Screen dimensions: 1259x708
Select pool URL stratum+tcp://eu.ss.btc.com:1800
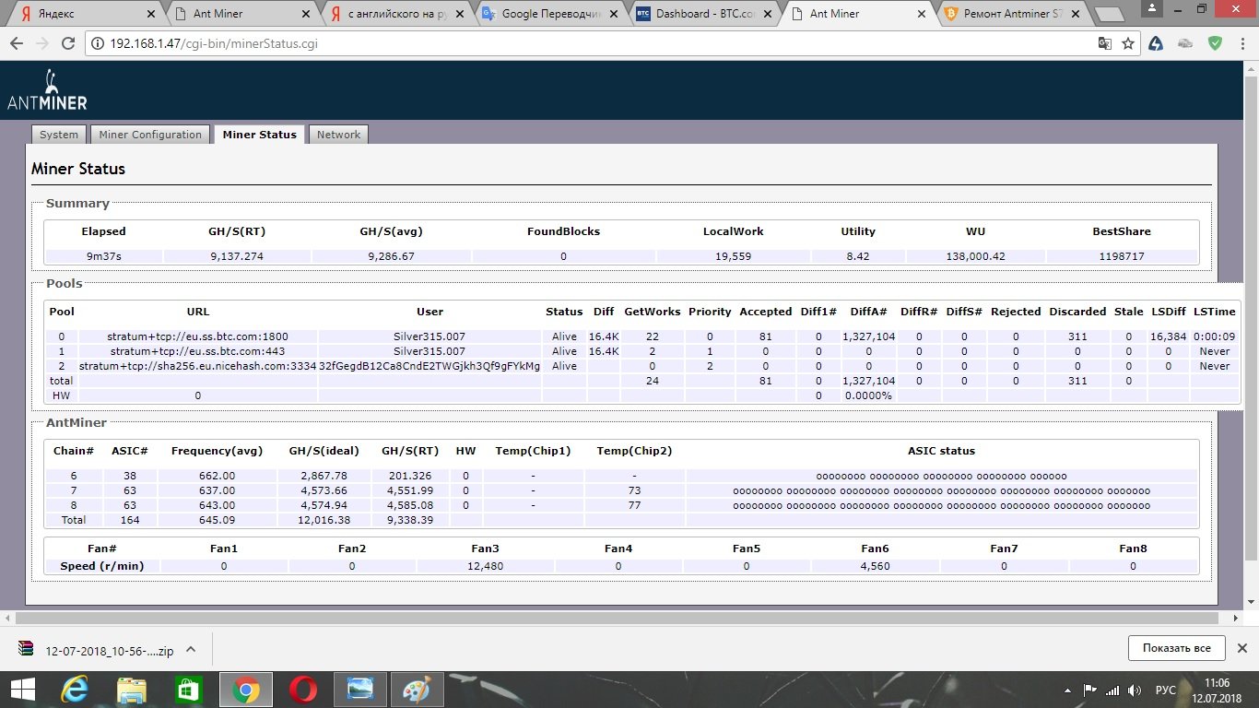tap(198, 336)
